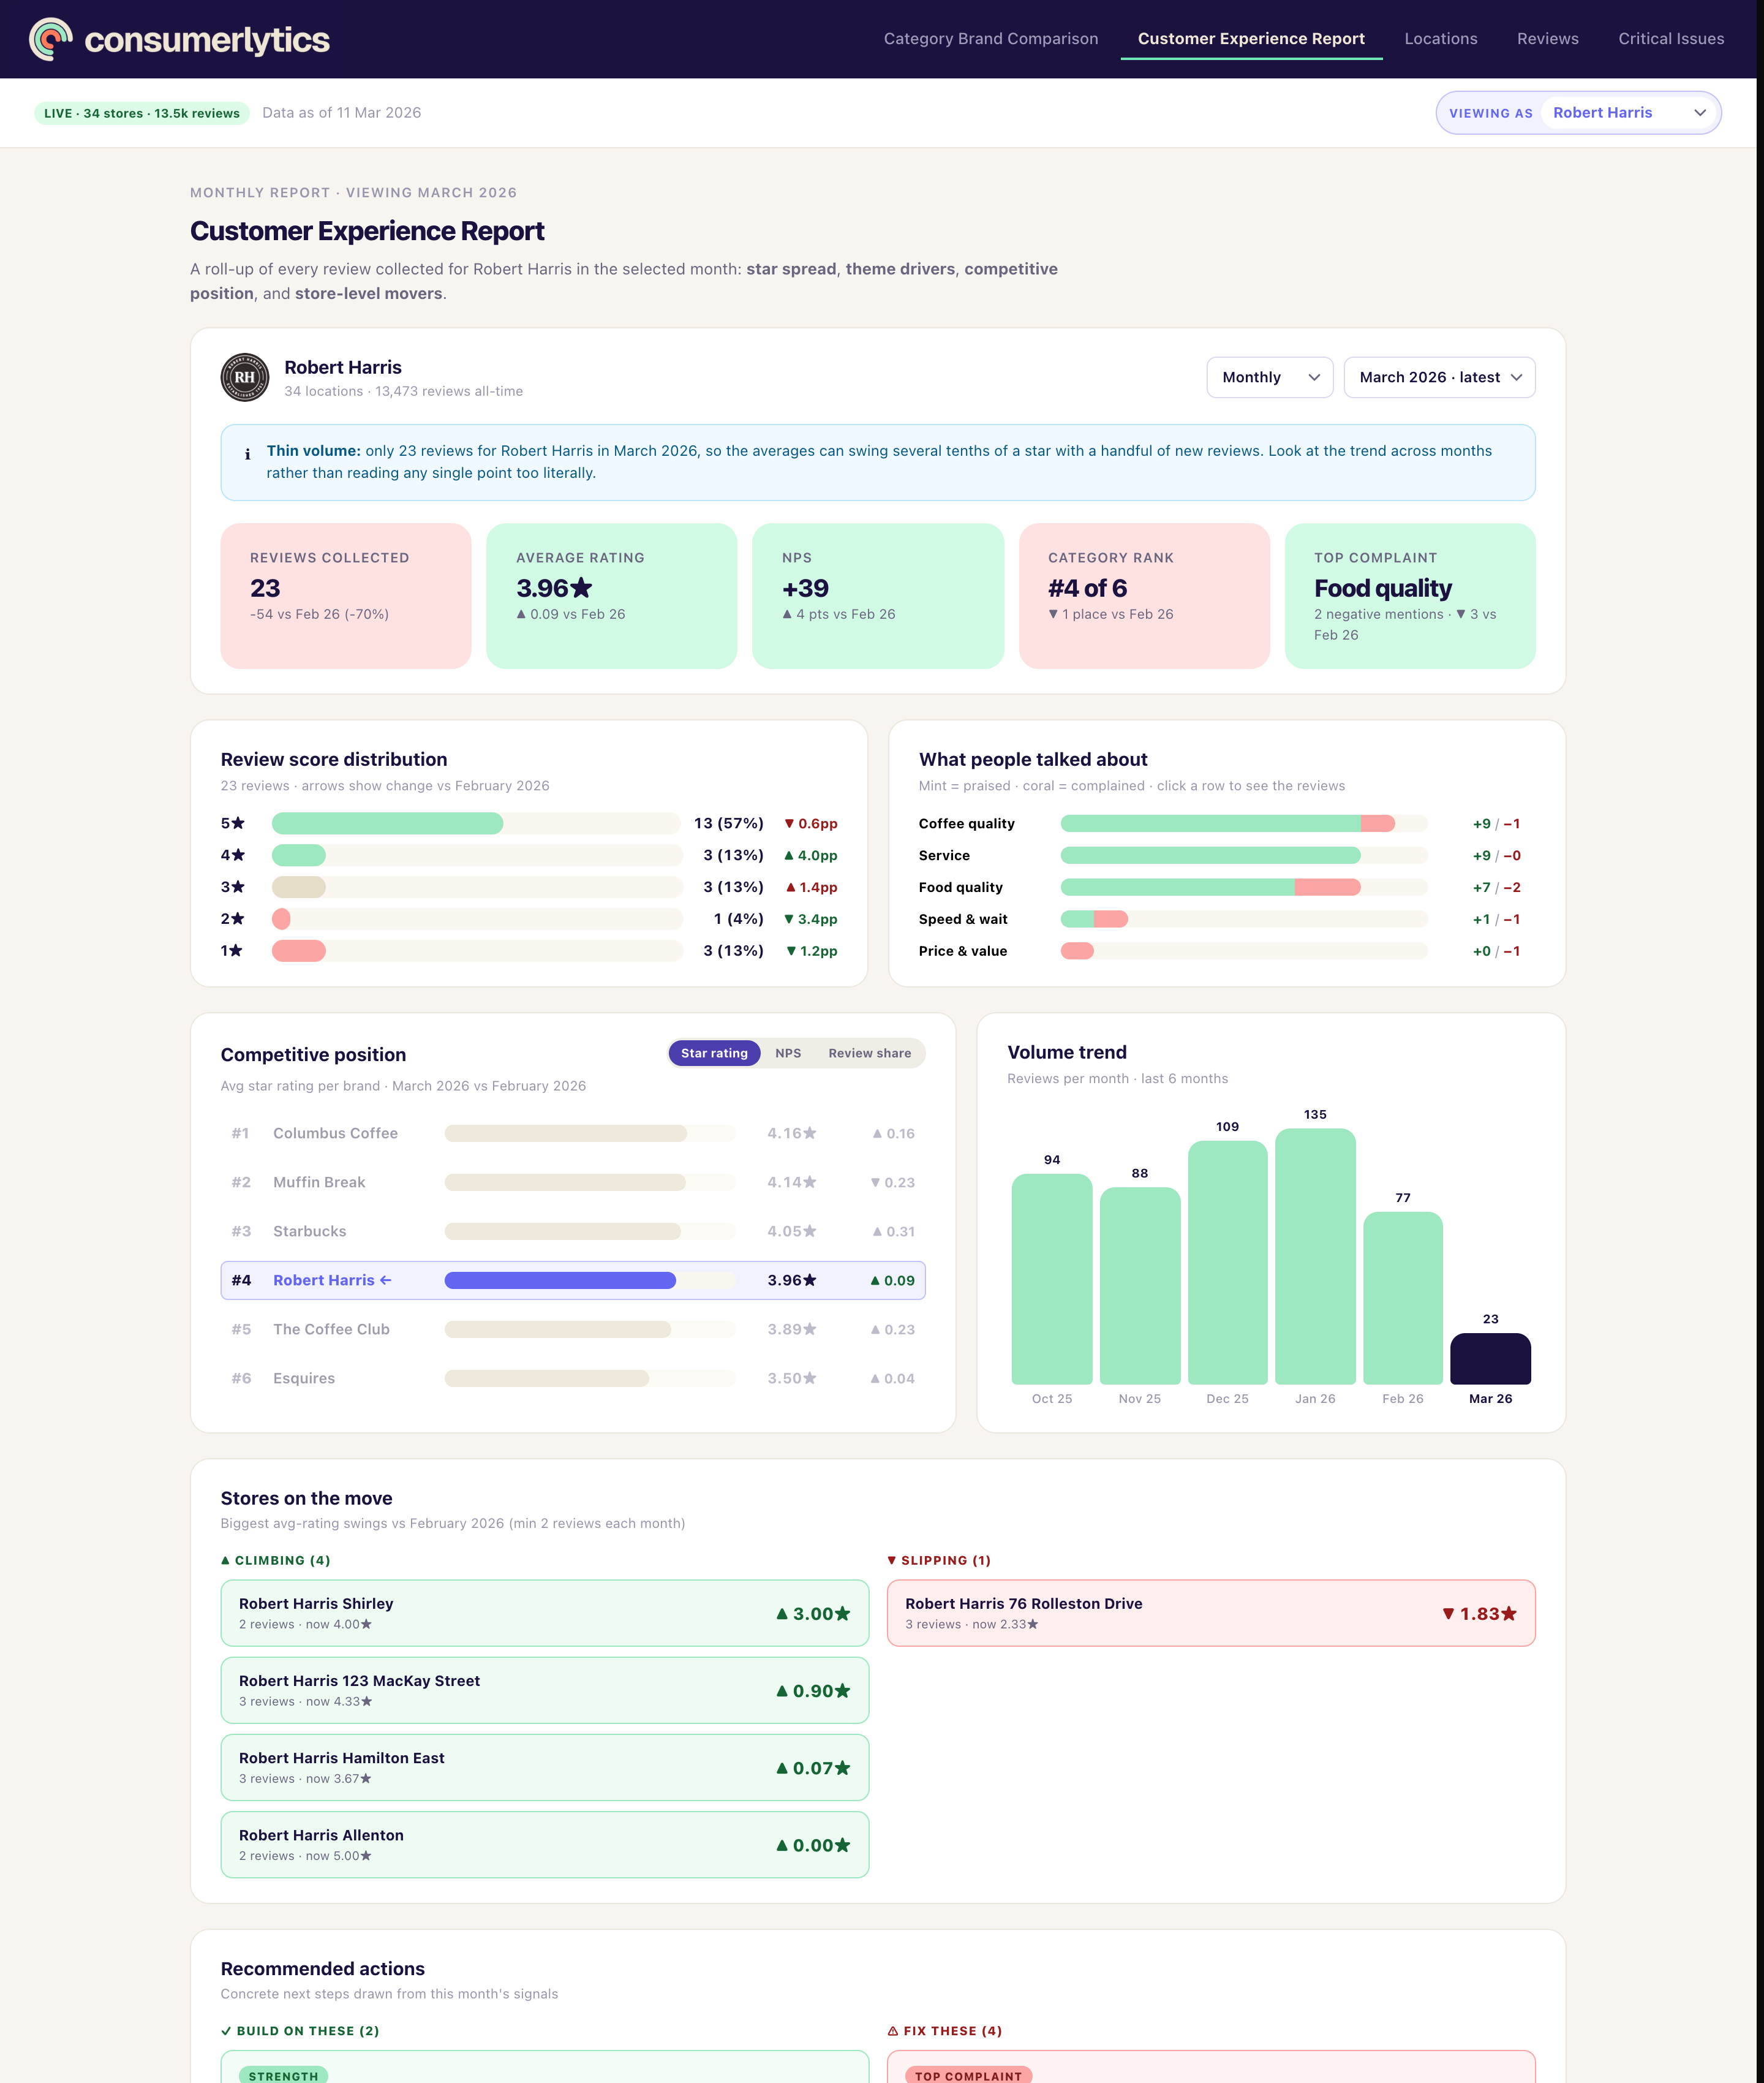This screenshot has width=1764, height=2083.
Task: Open the Robert Harris Shirley store card
Action: (544, 1613)
